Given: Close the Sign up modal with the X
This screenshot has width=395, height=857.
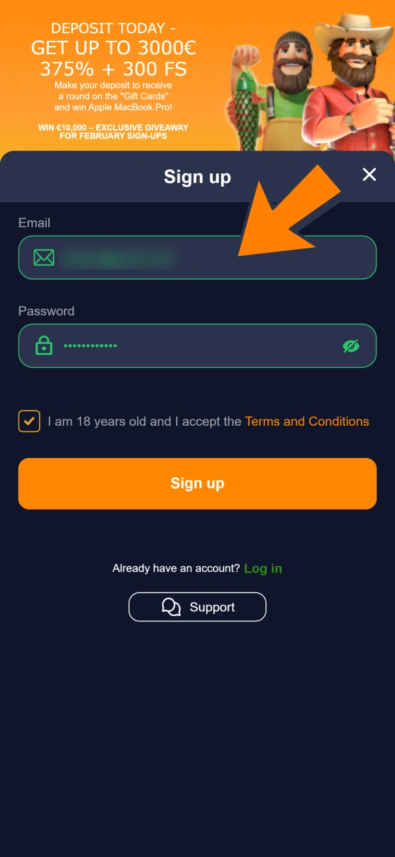Looking at the screenshot, I should [x=369, y=175].
